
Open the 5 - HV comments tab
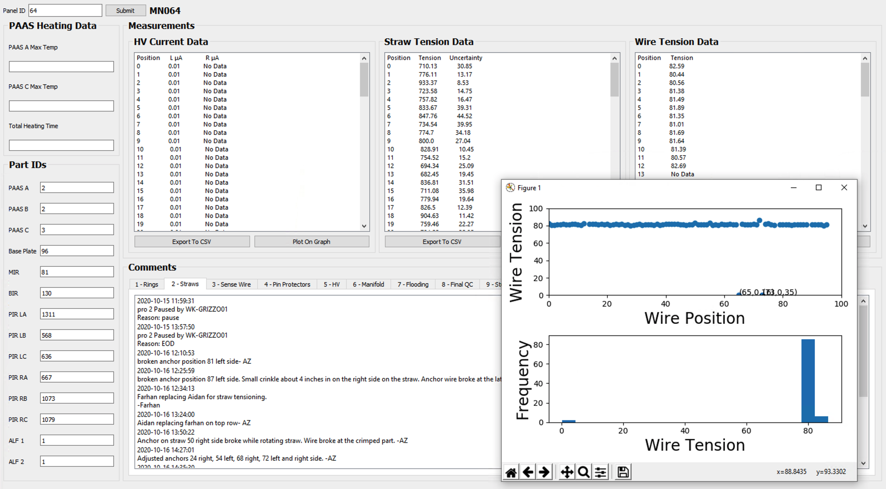pos(332,284)
